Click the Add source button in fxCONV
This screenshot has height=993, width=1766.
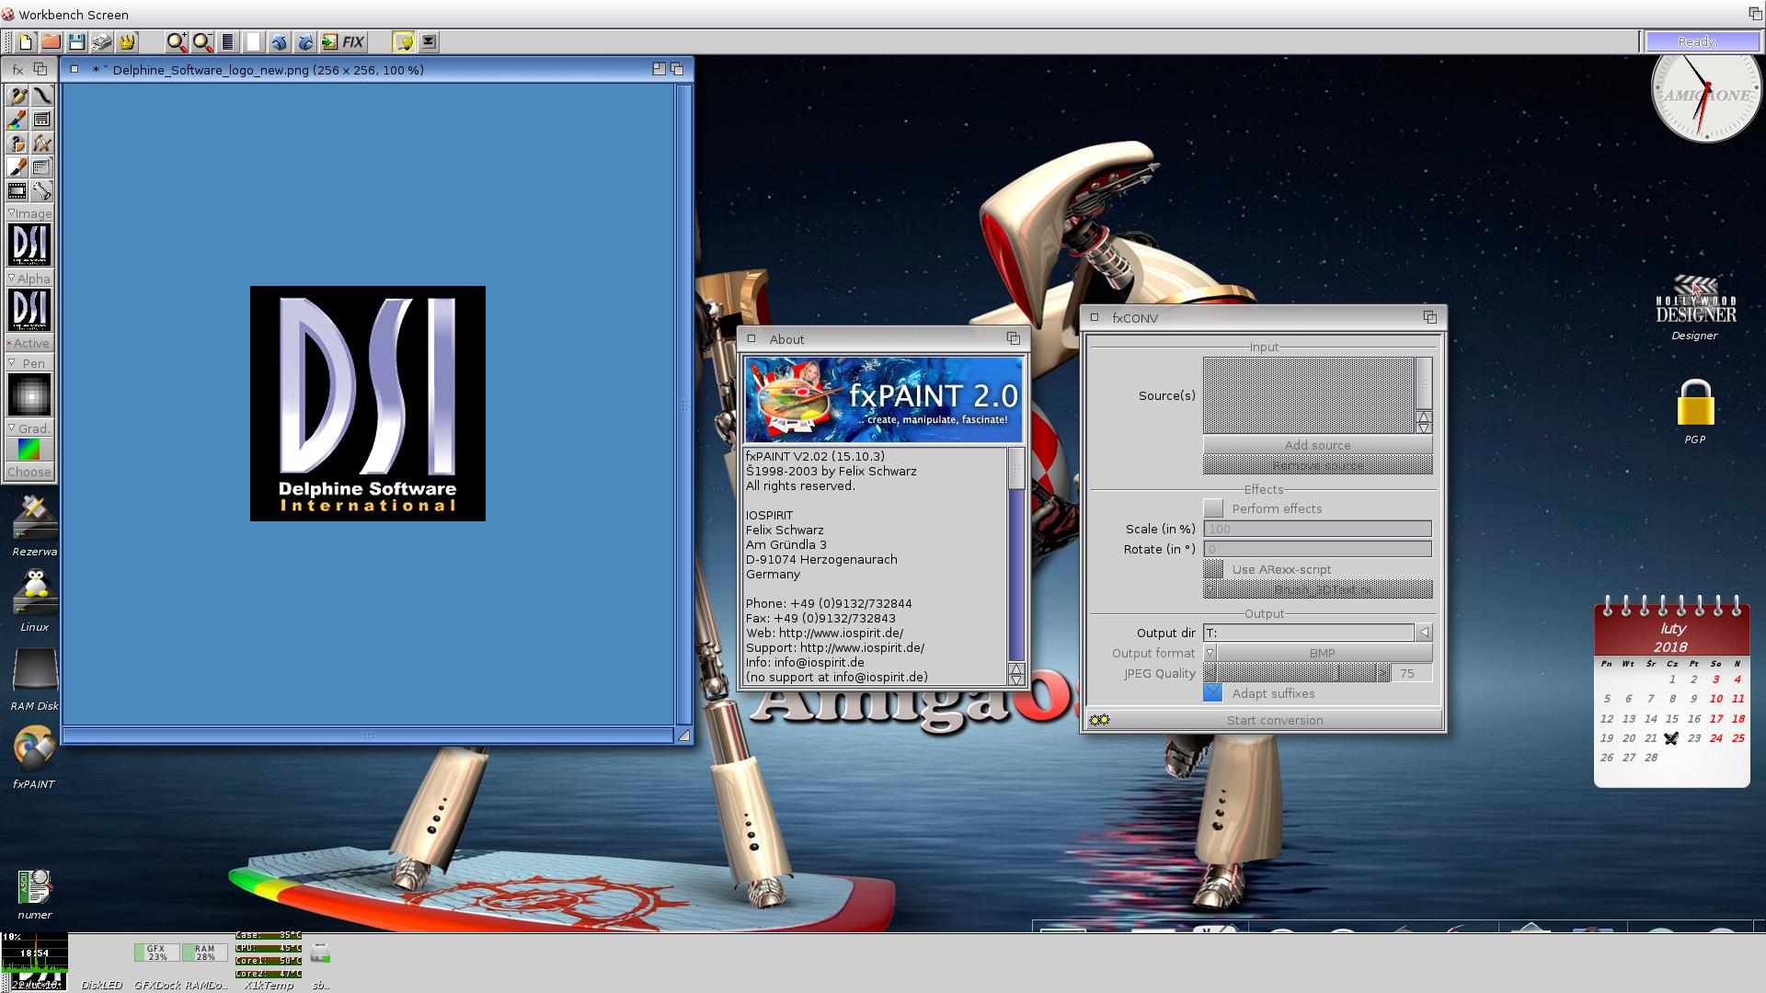click(x=1317, y=445)
